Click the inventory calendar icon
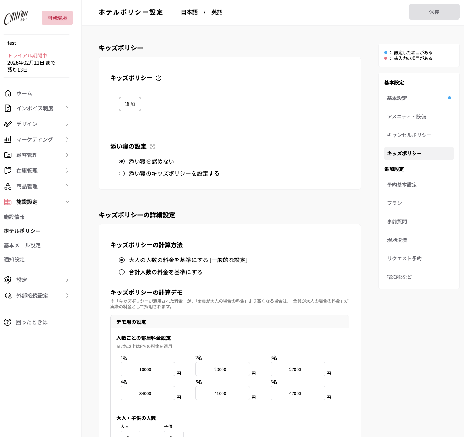Image resolution: width=464 pixels, height=437 pixels. point(8,171)
